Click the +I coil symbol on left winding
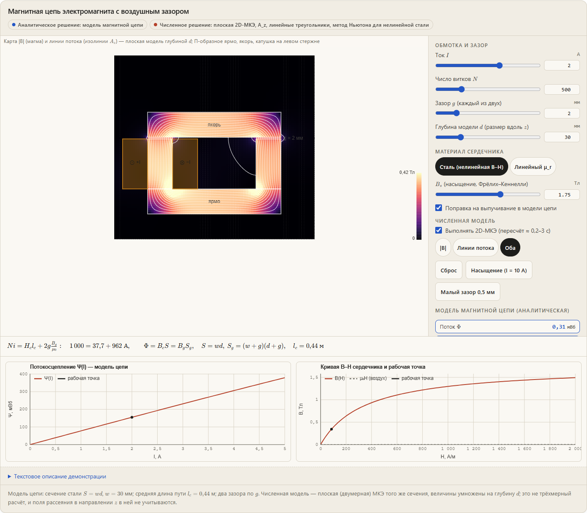Viewport: 587px width, 513px height. tap(135, 162)
